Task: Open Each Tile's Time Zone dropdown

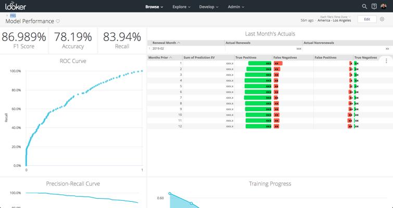Action: click(335, 17)
